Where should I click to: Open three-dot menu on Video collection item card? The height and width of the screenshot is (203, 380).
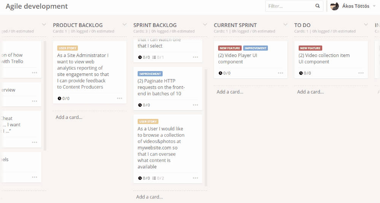[x=361, y=73]
